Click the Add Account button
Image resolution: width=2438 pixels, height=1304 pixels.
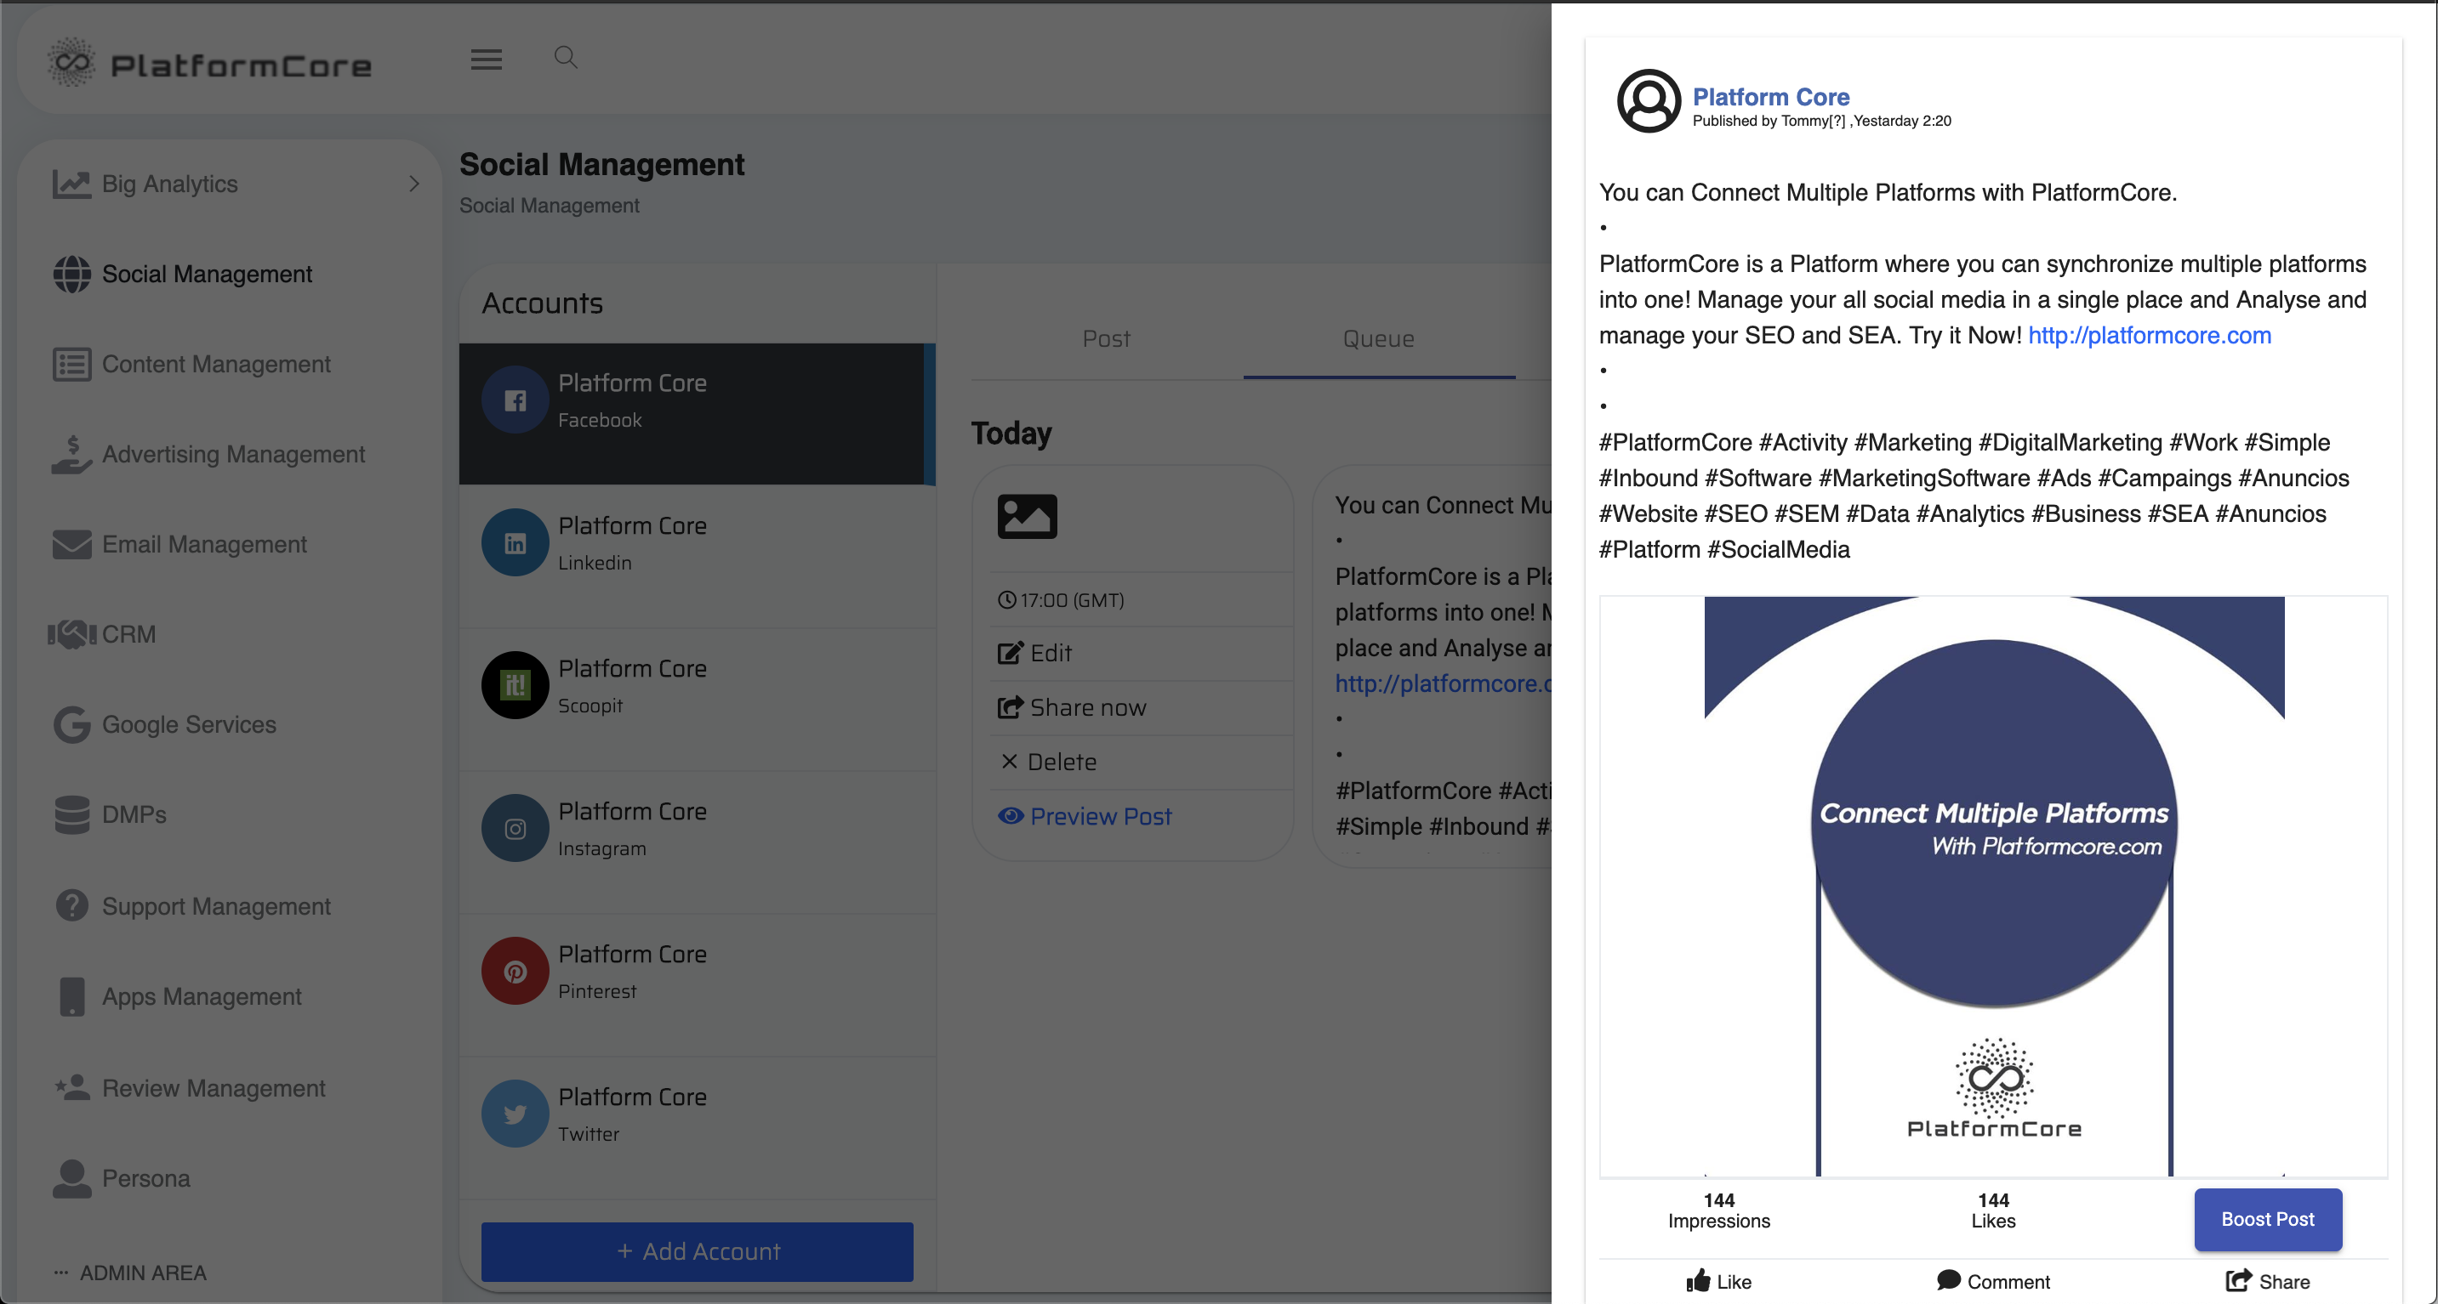pos(697,1251)
